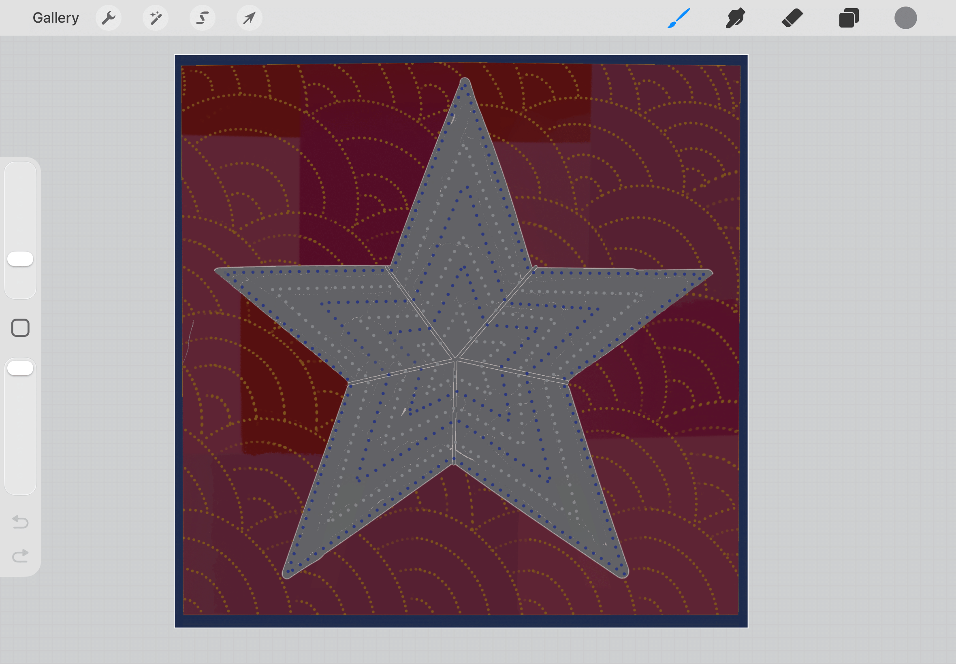The image size is (956, 664).
Task: Redo the last undone action
Action: point(20,556)
